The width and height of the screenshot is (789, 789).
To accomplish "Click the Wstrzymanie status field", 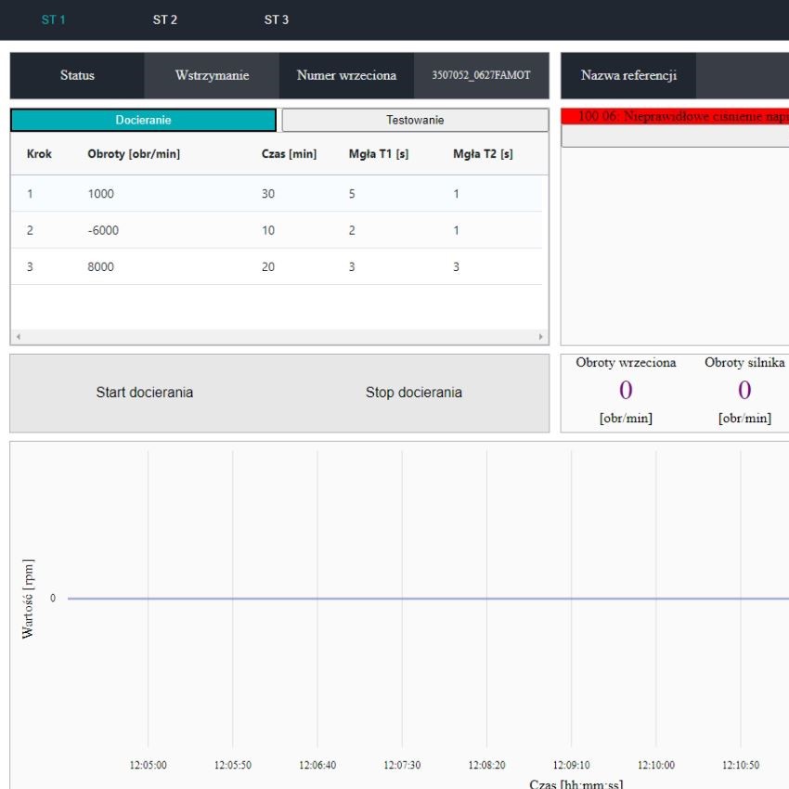I will [x=212, y=76].
